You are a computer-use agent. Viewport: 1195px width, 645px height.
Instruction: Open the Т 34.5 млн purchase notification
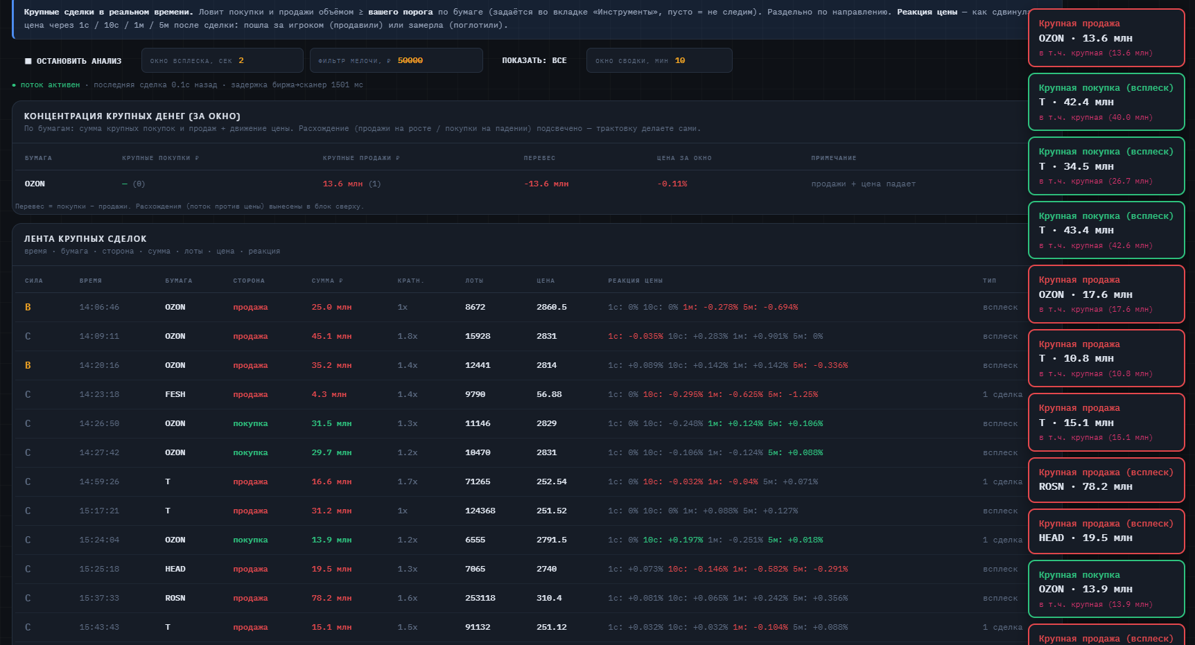[1106, 166]
